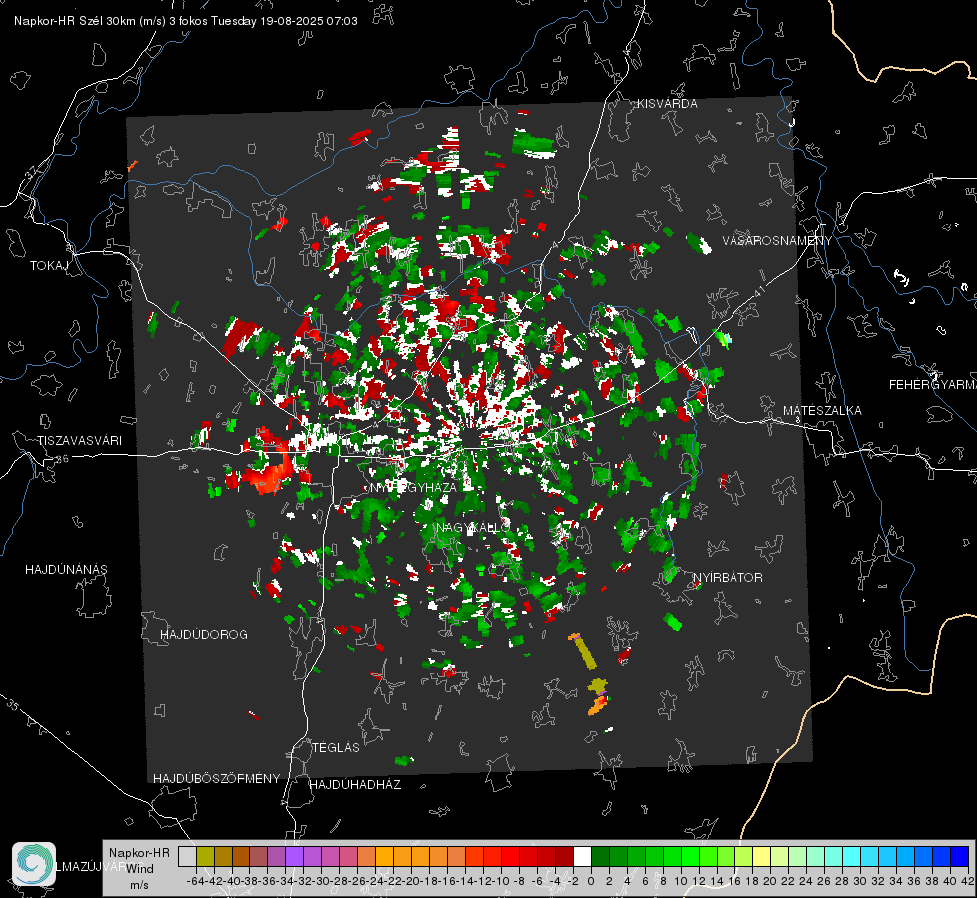Click the legend value 42
Screen dimensions: 977x898
point(968,881)
